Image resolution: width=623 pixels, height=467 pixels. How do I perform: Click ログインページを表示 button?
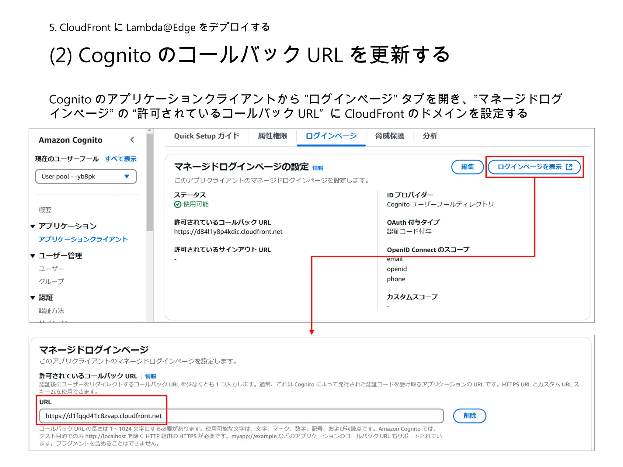pos(534,167)
